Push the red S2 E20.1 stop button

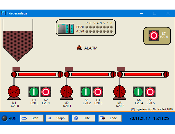(x=46, y=92)
